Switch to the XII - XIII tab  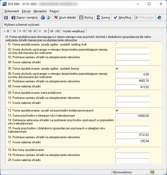click(55, 31)
